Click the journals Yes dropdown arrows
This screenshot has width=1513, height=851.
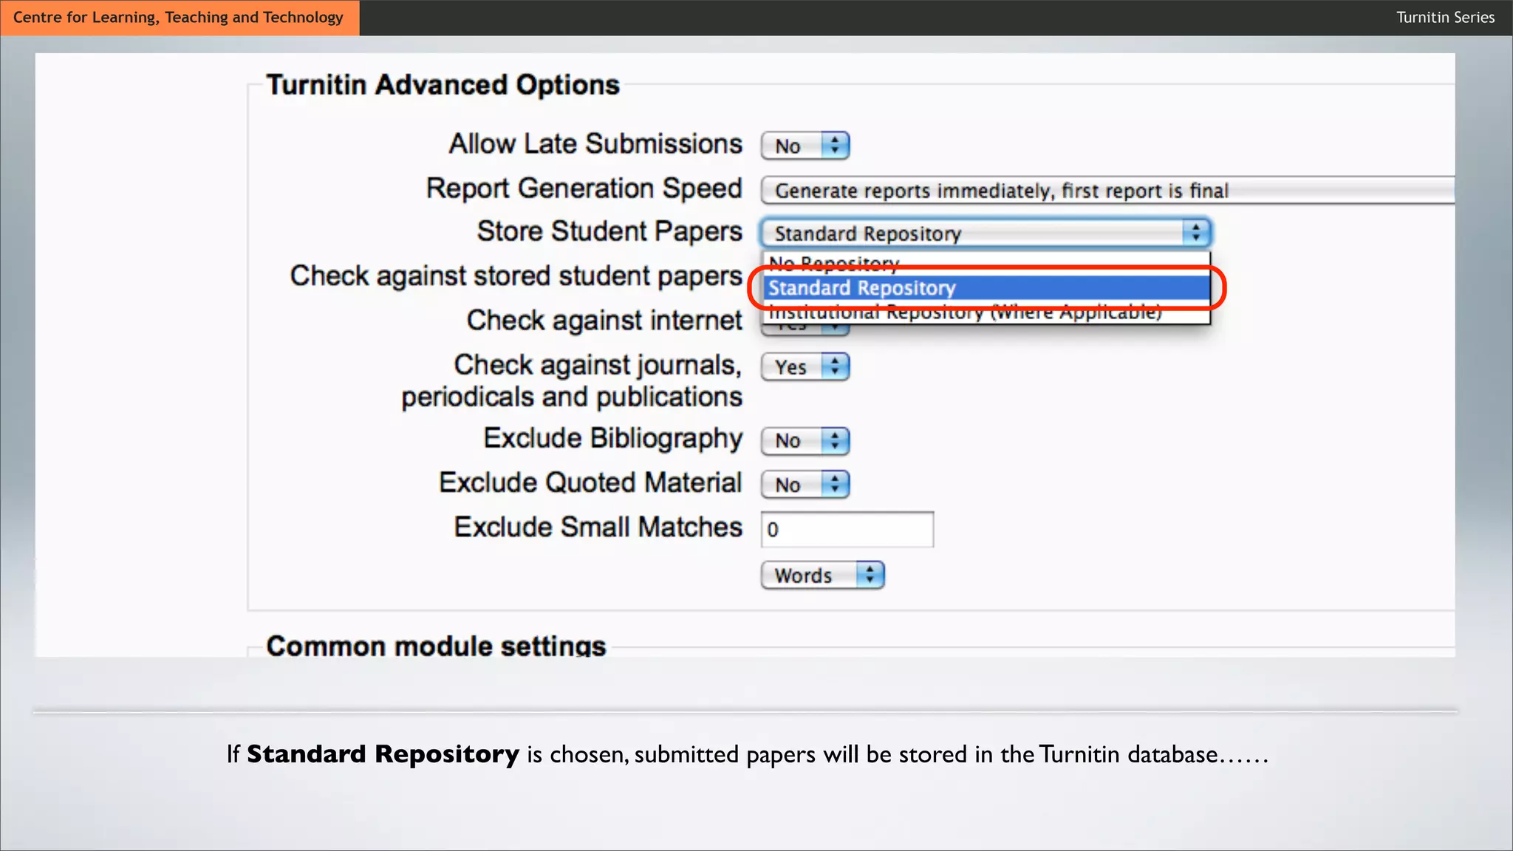[x=835, y=367]
